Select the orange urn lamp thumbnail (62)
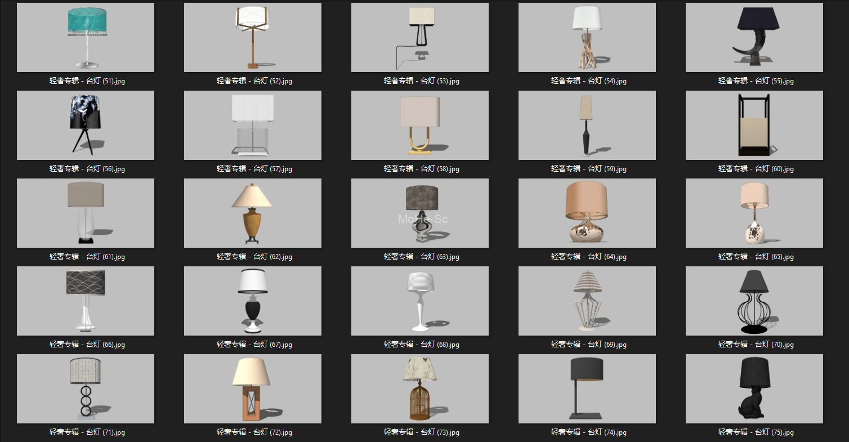This screenshot has height=442, width=849. (252, 213)
